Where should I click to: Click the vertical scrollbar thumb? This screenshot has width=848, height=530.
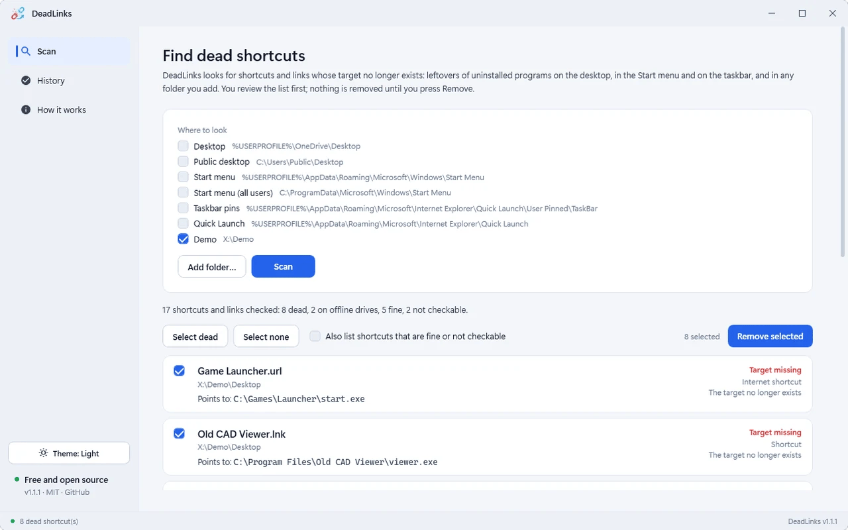843,142
